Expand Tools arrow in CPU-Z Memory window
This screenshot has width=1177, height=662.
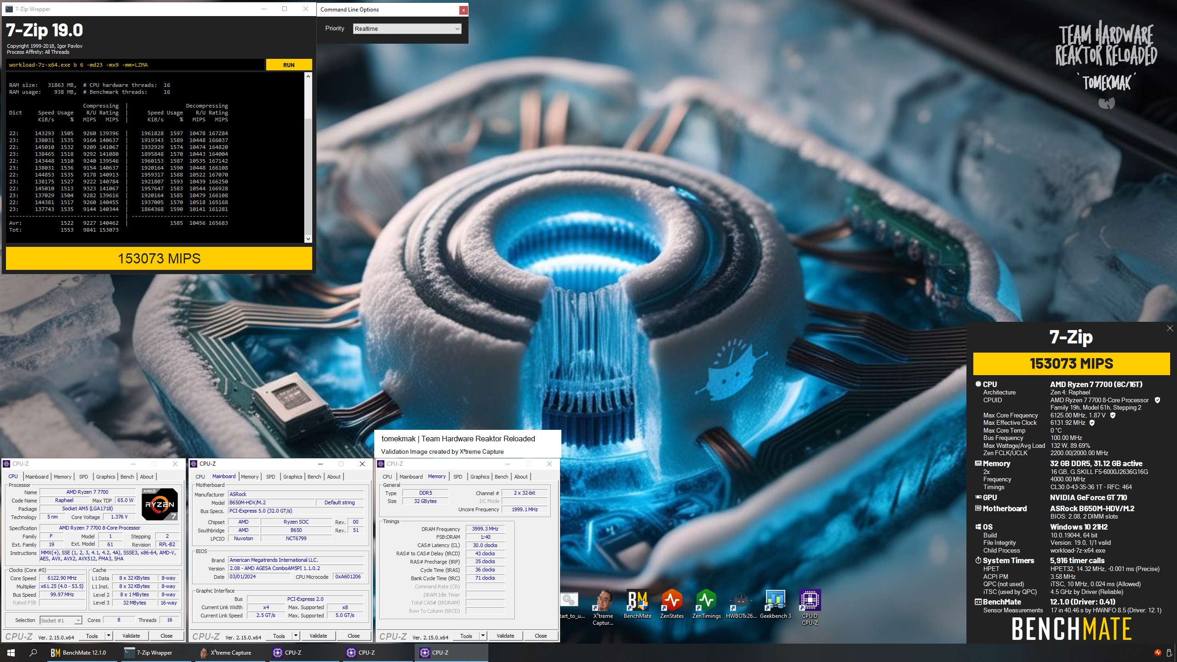483,636
